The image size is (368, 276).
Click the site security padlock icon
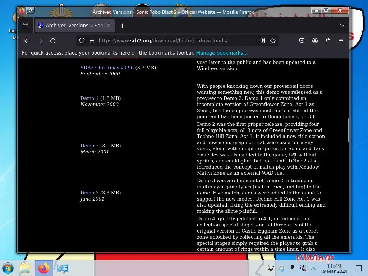point(92,41)
